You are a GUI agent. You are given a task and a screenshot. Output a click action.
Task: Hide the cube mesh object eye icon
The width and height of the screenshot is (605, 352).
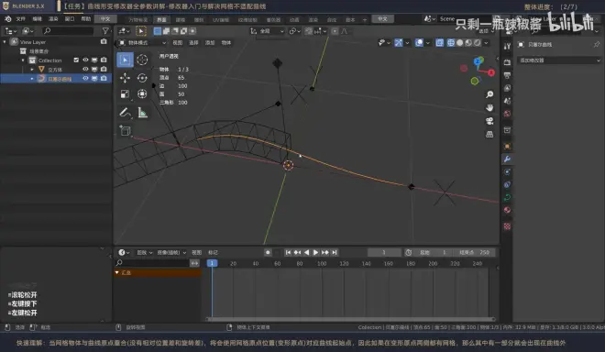tap(85, 69)
